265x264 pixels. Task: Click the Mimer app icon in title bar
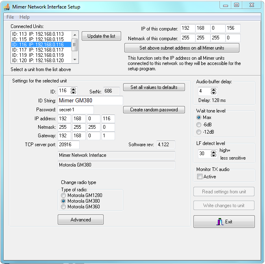coord(7,7)
